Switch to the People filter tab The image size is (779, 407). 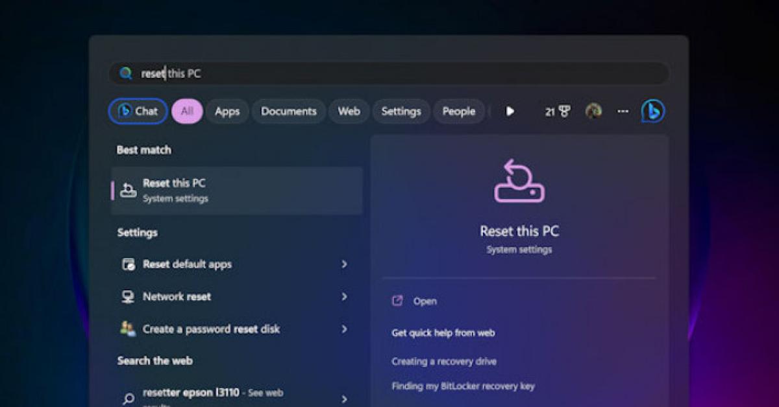[459, 111]
